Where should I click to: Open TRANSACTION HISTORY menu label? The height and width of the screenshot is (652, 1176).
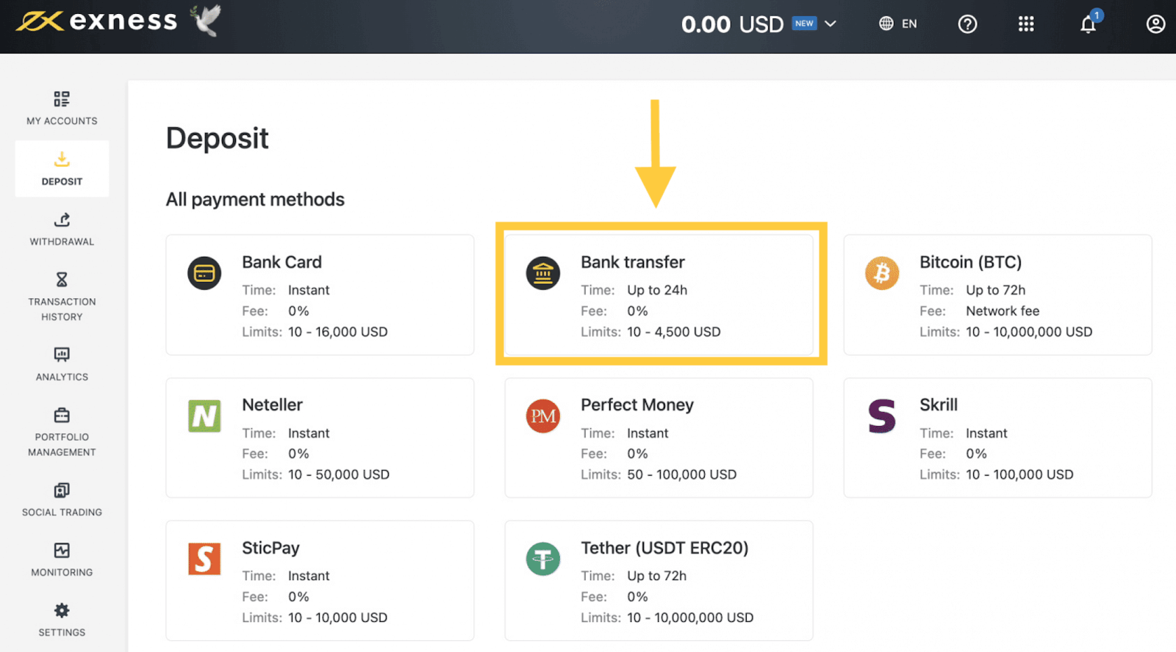click(x=62, y=309)
